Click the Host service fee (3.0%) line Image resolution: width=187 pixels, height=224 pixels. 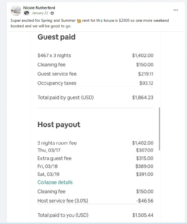click(63, 201)
